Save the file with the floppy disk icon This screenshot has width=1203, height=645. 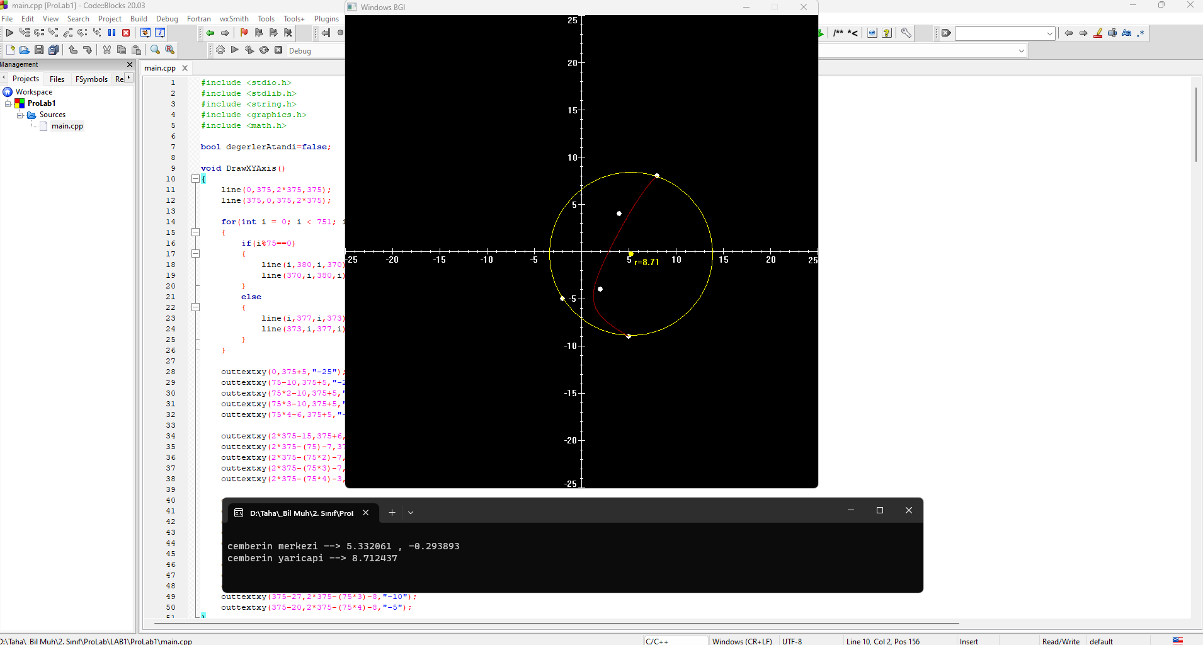click(39, 50)
